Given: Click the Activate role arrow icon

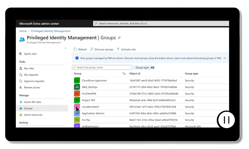Looking at the screenshot, I should [x=118, y=49].
